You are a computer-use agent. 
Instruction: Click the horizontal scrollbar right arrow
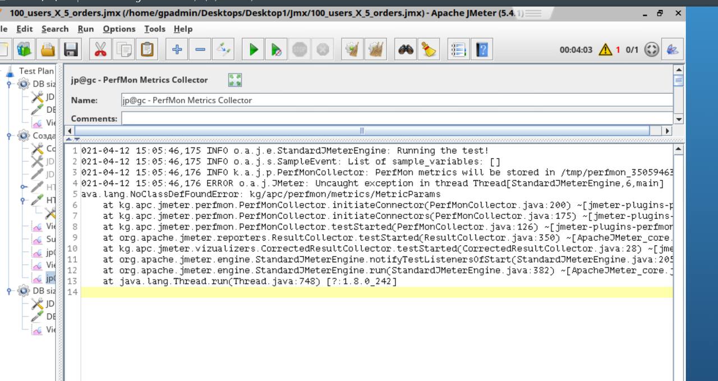pyautogui.click(x=667, y=130)
